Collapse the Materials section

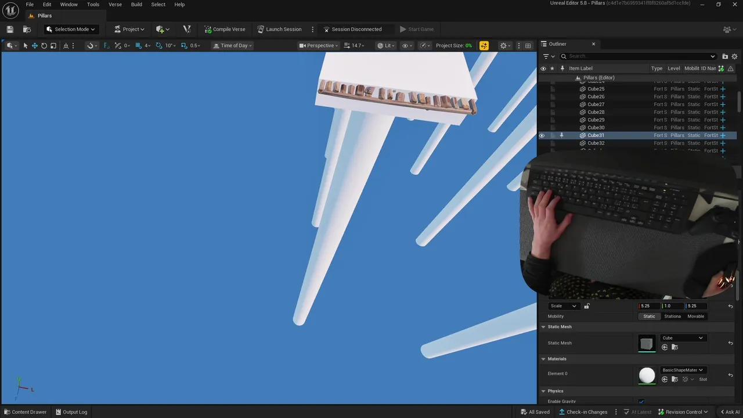543,359
